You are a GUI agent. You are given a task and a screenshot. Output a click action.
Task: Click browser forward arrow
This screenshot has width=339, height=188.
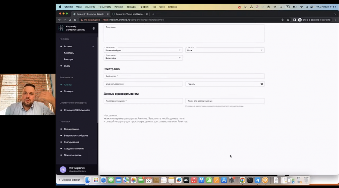click(x=65, y=20)
